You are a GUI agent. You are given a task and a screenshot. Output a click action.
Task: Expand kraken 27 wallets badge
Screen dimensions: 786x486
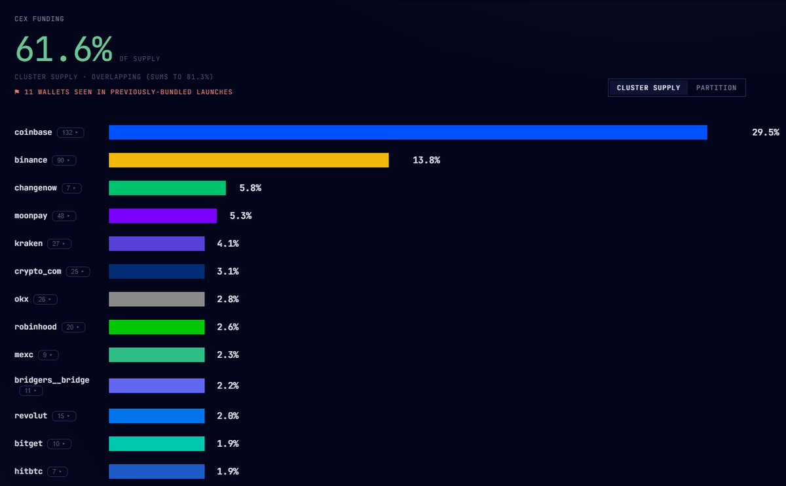[59, 243]
